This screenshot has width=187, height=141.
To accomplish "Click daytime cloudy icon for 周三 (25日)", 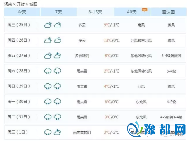I will pyautogui.click(x=48, y=25).
